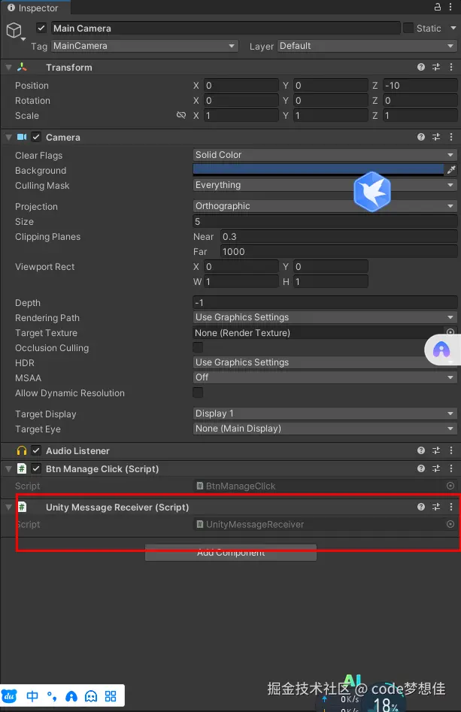Edit the Main Camera name field

pos(226,28)
